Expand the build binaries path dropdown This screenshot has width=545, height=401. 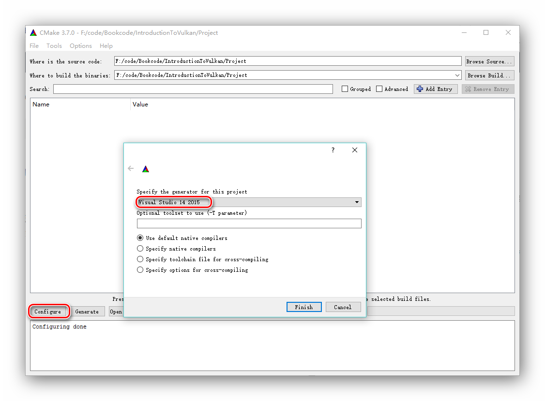[457, 75]
